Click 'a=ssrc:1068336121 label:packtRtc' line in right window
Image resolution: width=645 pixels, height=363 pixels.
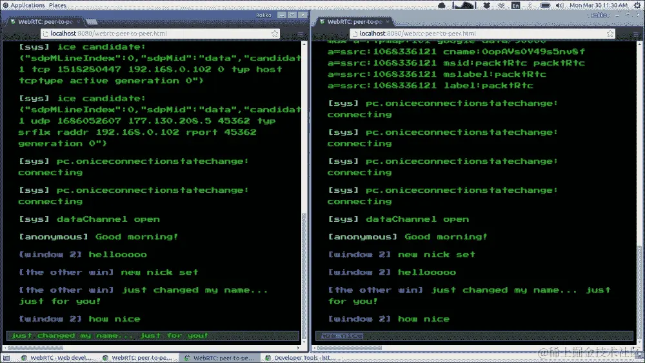pos(430,86)
